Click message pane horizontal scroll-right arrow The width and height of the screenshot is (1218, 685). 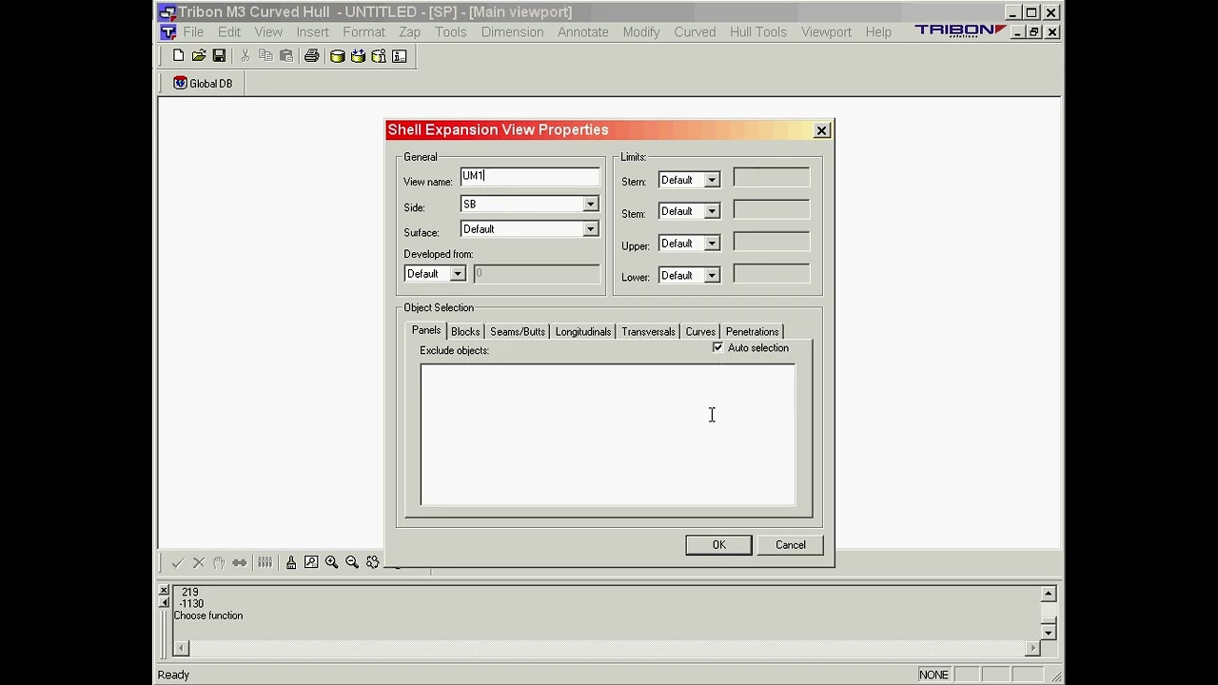pos(1033,649)
